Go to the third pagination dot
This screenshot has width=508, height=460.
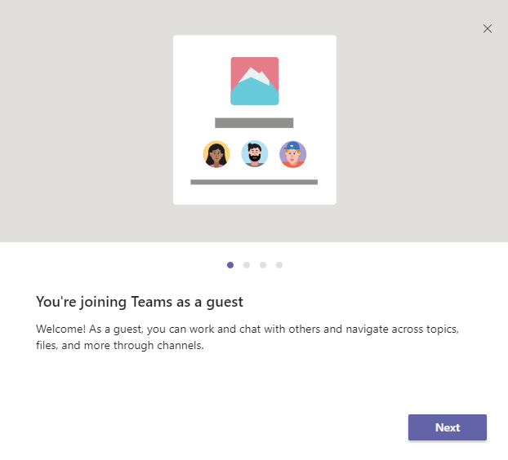pyautogui.click(x=263, y=265)
